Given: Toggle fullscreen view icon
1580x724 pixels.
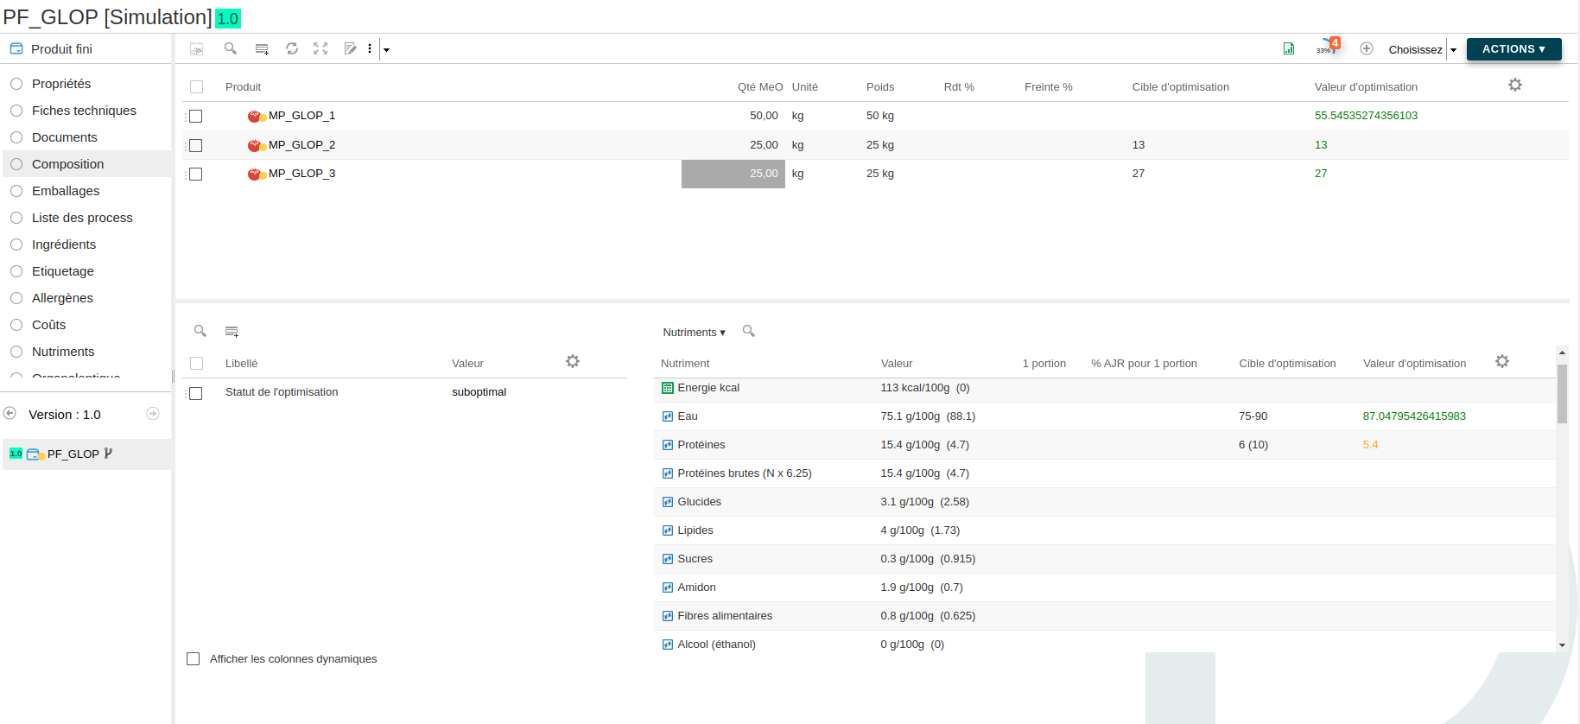Looking at the screenshot, I should tap(320, 48).
